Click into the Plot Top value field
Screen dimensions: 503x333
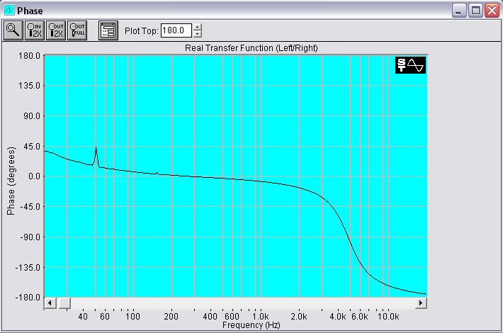click(x=176, y=30)
